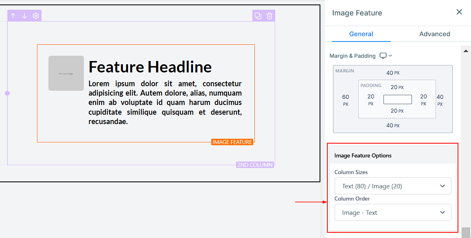Move the column up with arrow icon
This screenshot has height=238, width=471.
point(13,16)
